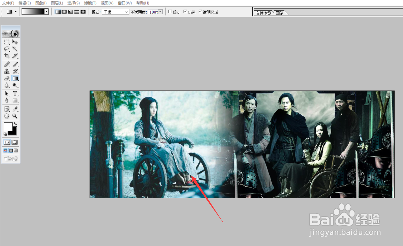This screenshot has width=403, height=246.
Task: Open the 选择(S) menu
Action: pyautogui.click(x=73, y=3)
